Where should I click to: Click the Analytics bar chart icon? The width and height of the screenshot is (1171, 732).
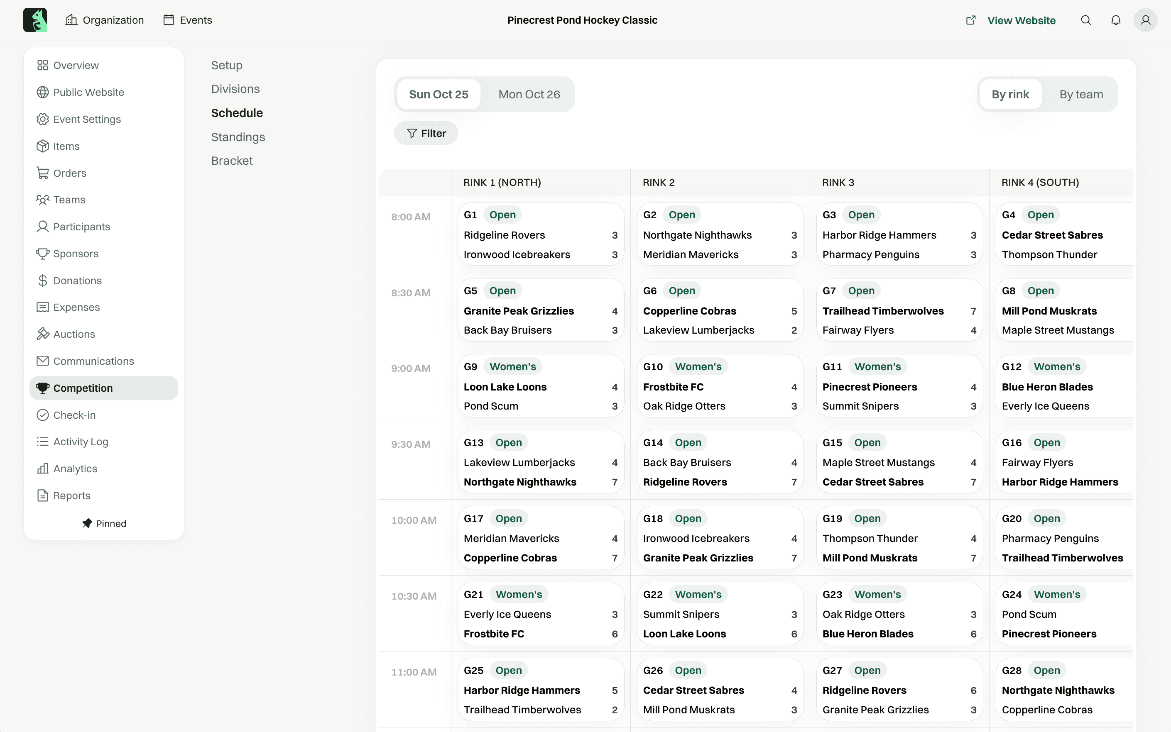(43, 468)
